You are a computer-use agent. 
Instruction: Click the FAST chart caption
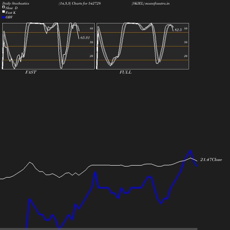pos(31,72)
